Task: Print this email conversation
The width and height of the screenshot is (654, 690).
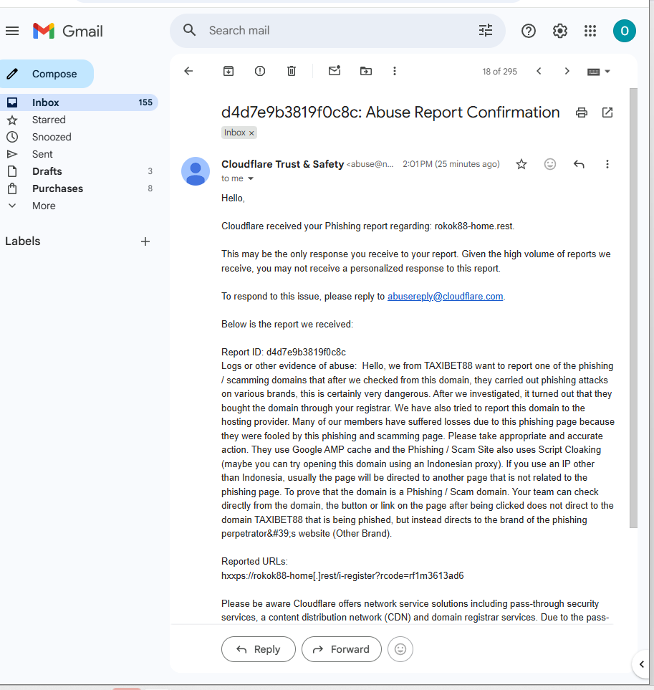Action: pos(582,112)
